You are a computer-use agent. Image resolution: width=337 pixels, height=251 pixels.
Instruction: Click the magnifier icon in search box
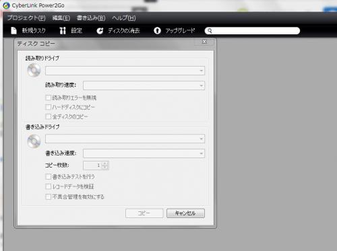click(210, 31)
